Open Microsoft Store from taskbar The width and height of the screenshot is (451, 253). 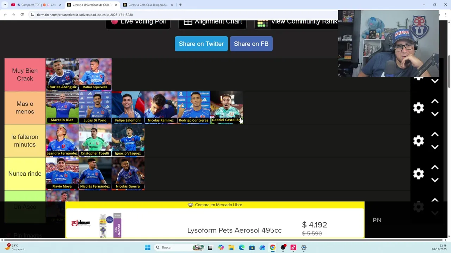click(252, 247)
